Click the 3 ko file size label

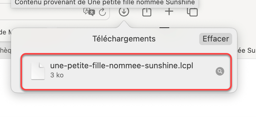(57, 75)
